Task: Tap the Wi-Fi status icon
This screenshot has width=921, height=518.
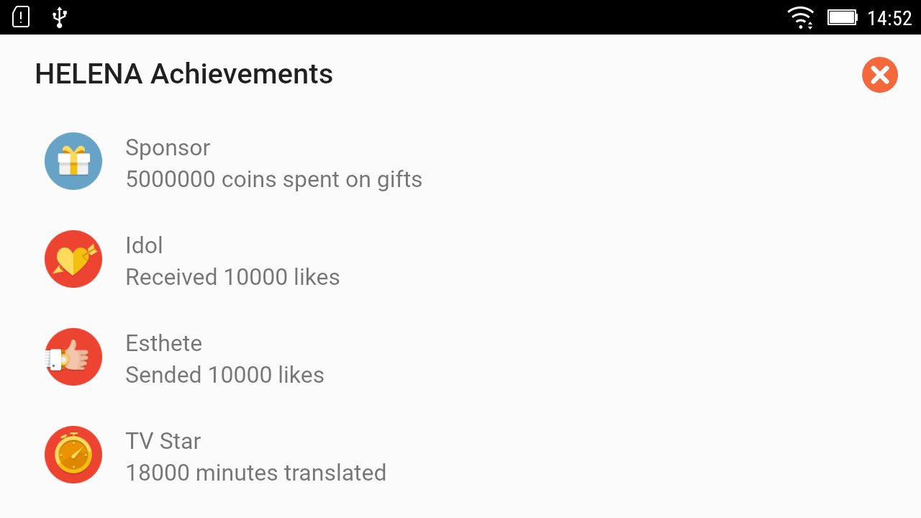Action: click(x=800, y=17)
